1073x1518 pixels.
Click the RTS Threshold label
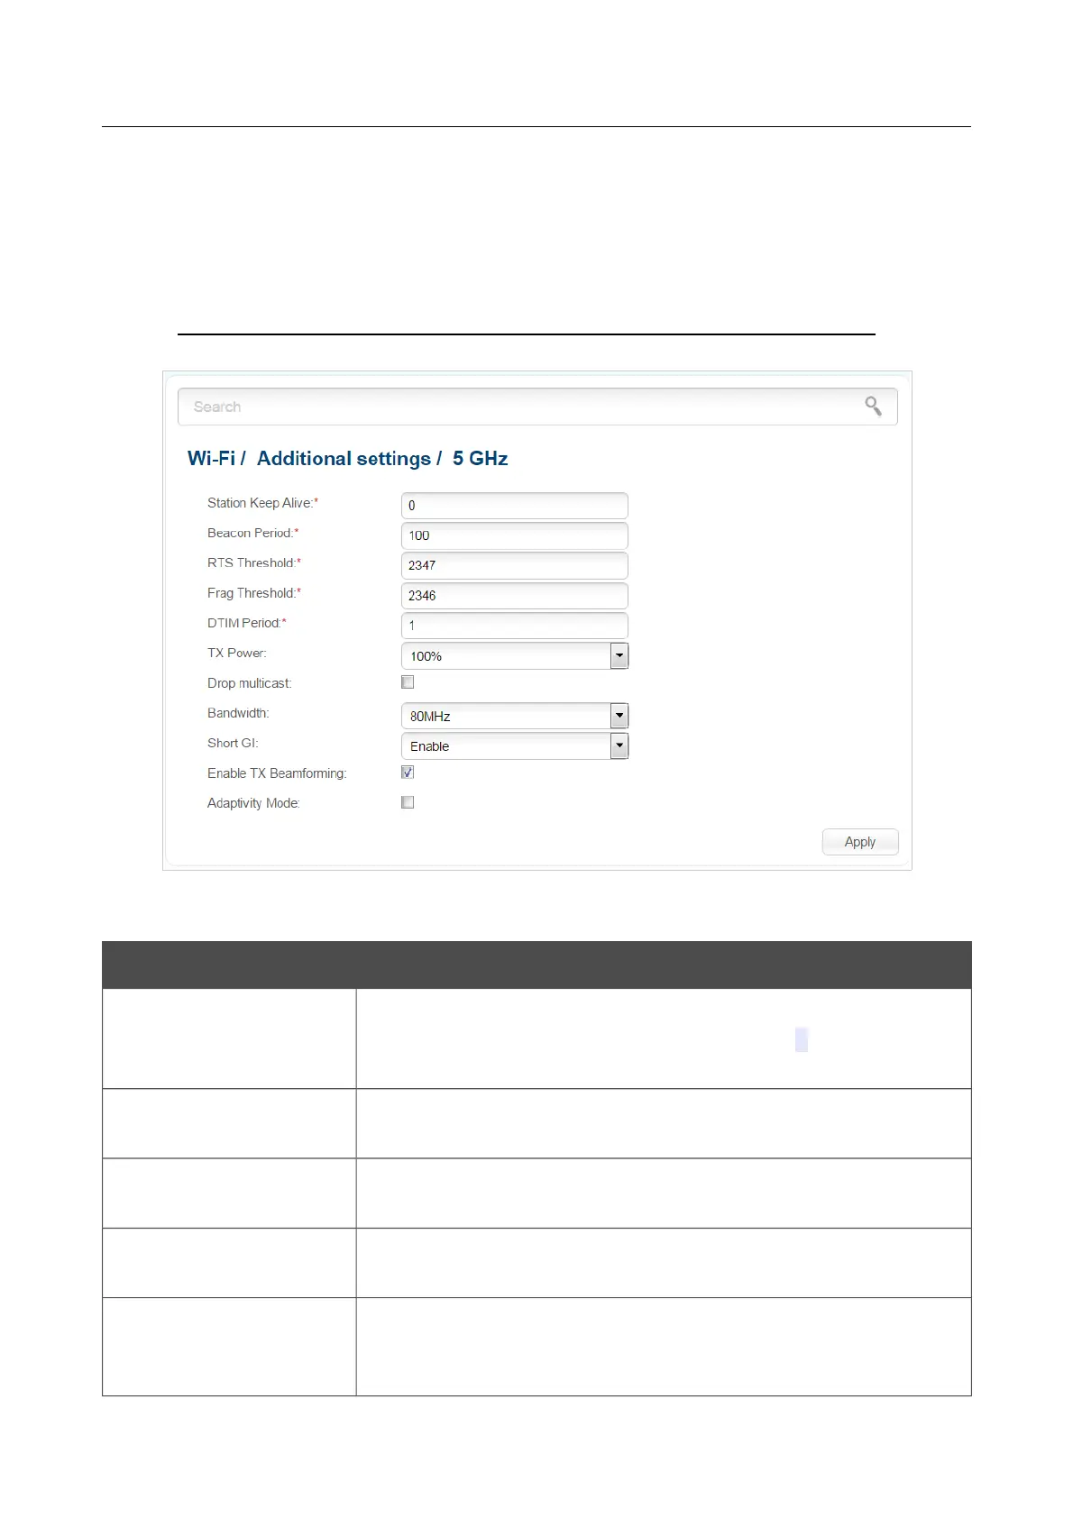click(254, 562)
